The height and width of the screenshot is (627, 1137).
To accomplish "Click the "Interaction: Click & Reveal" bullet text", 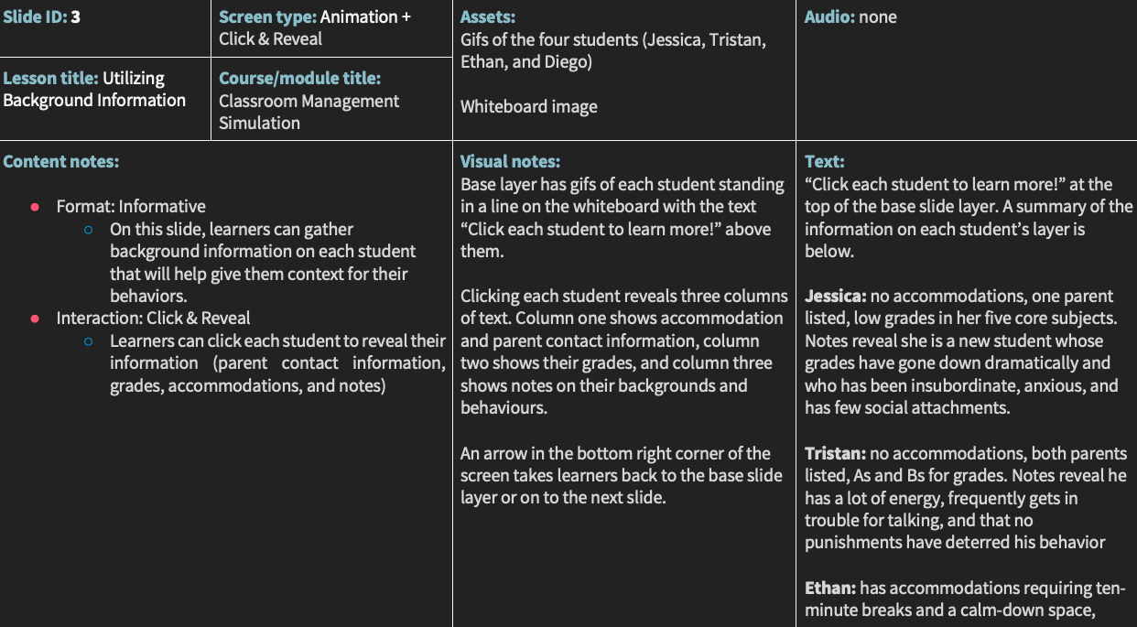I will click(x=153, y=319).
